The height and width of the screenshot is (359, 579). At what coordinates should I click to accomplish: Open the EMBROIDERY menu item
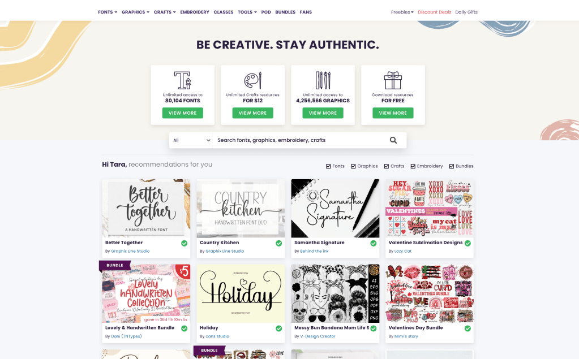click(x=195, y=12)
